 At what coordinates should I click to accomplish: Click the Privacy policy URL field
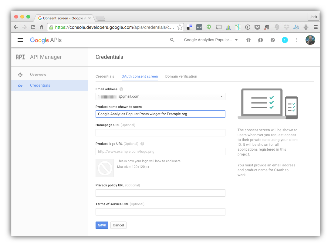coord(160,193)
